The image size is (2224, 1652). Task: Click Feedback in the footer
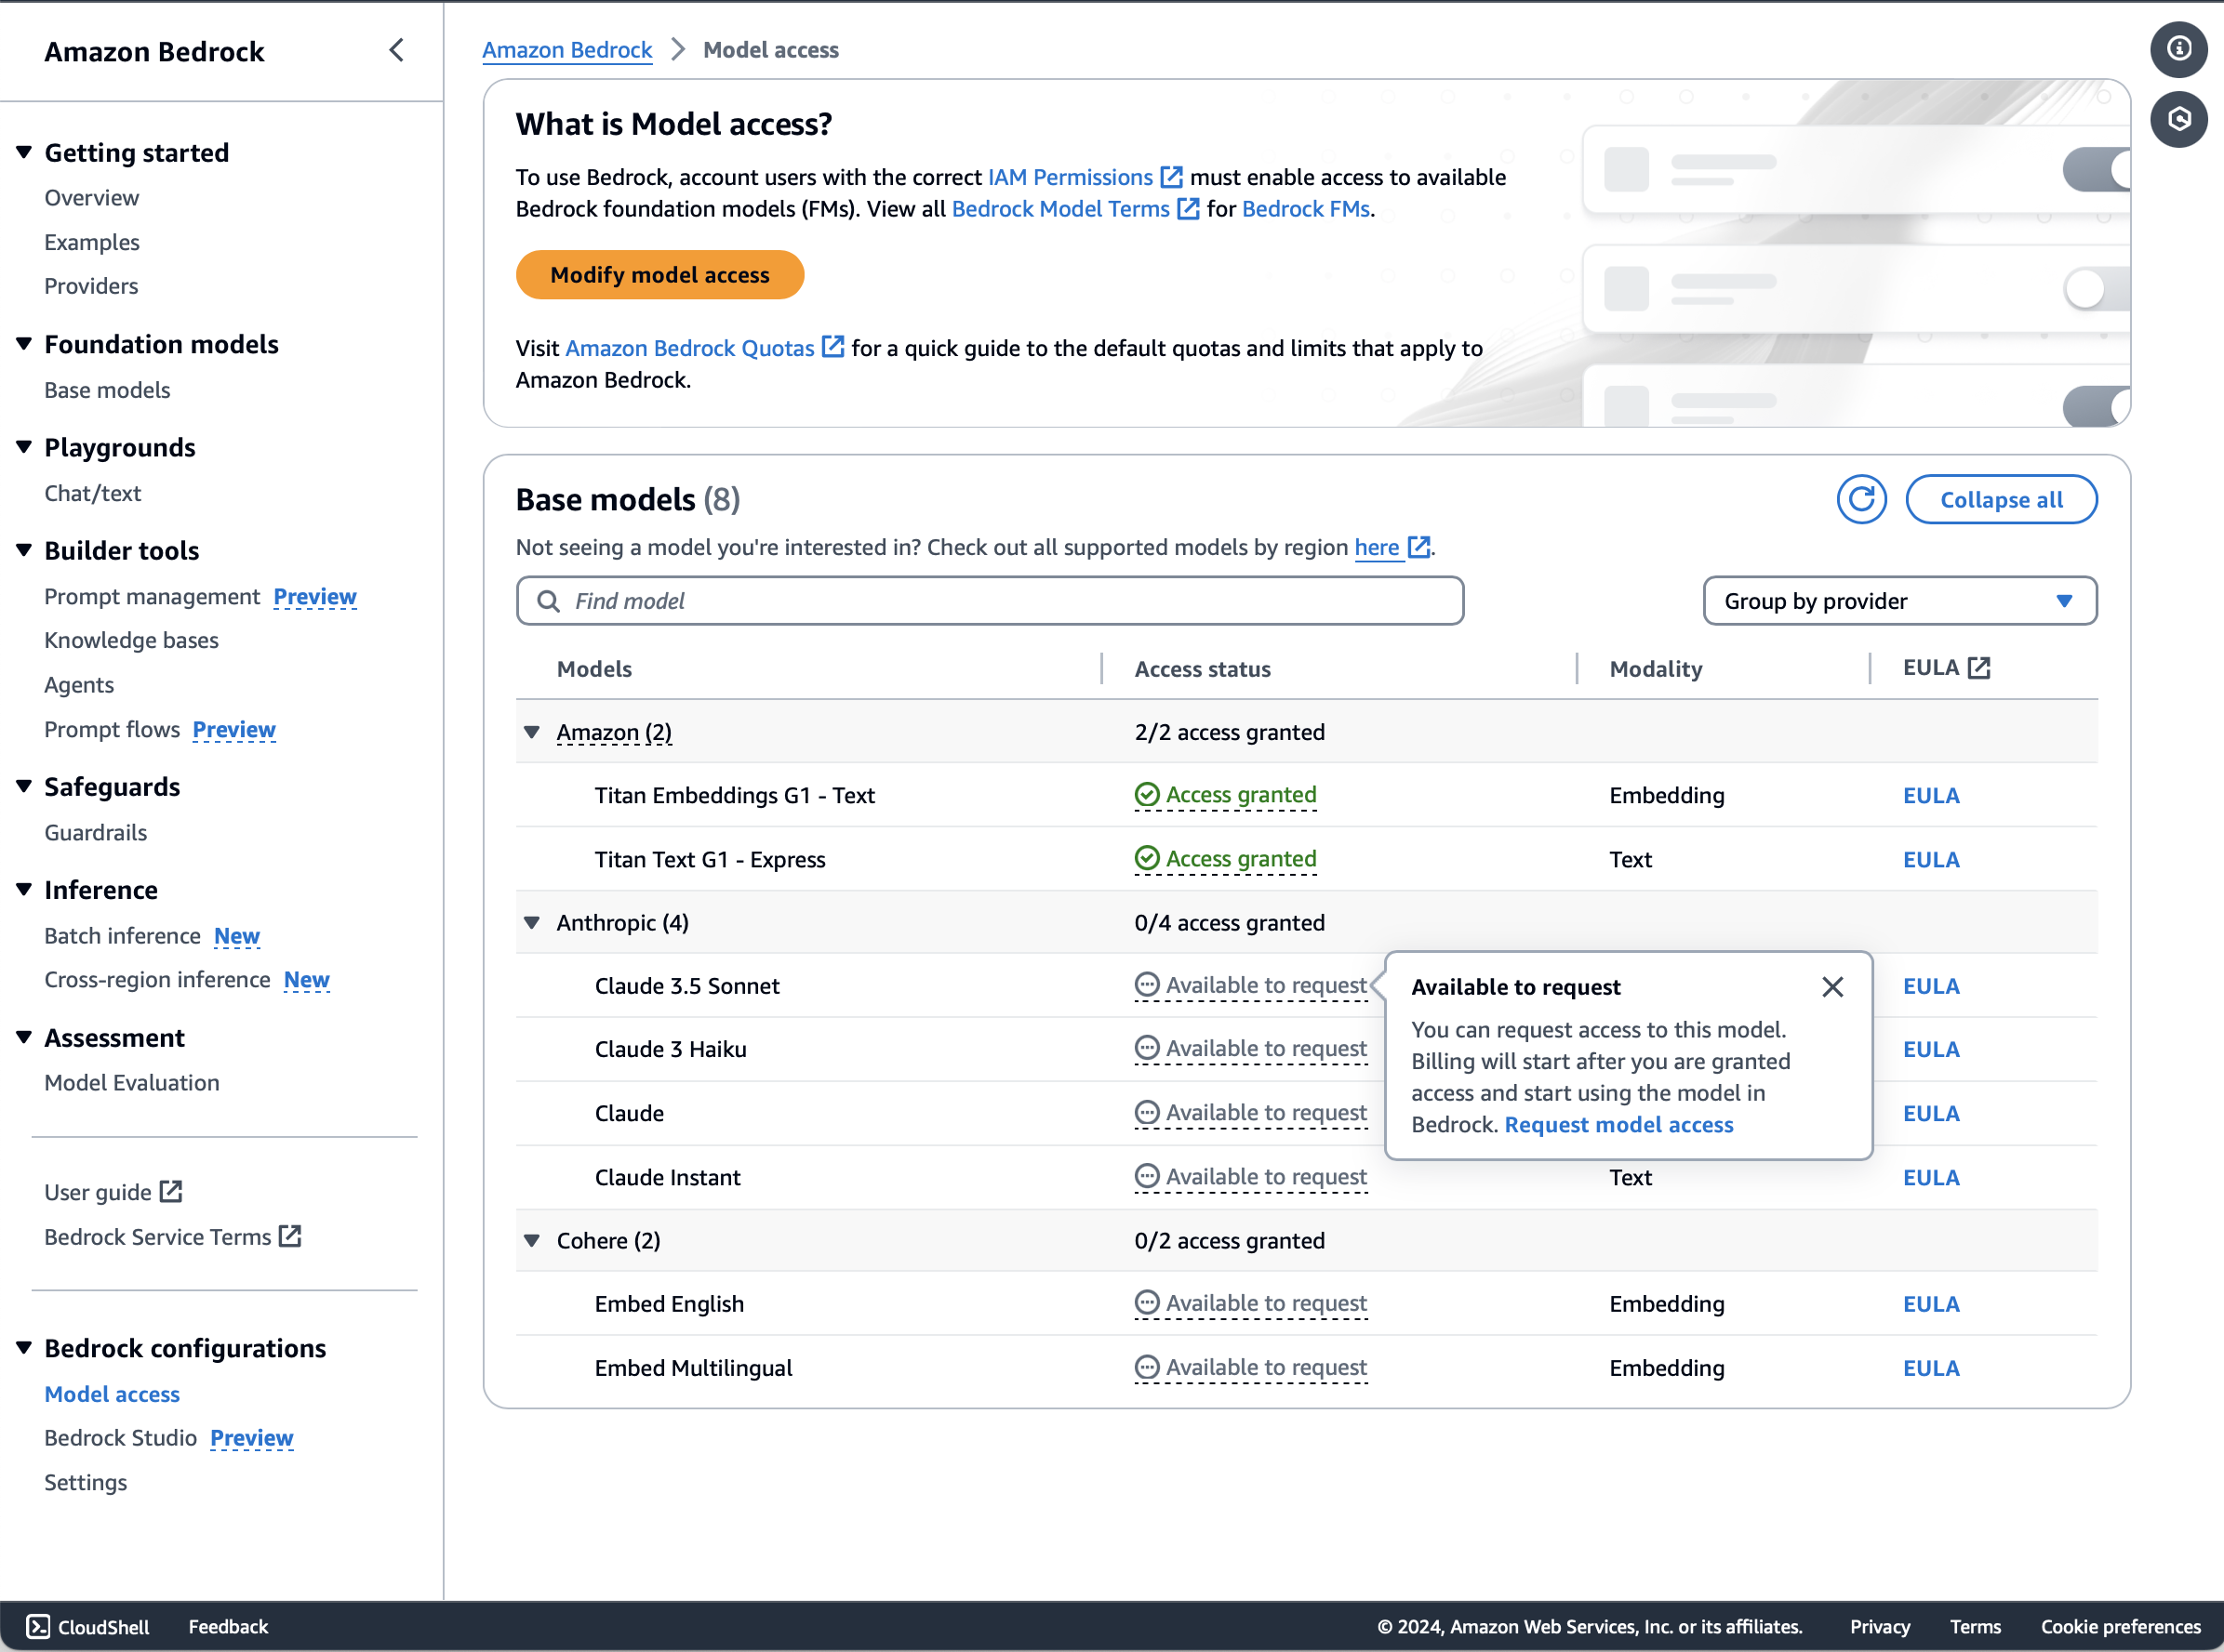point(228,1627)
